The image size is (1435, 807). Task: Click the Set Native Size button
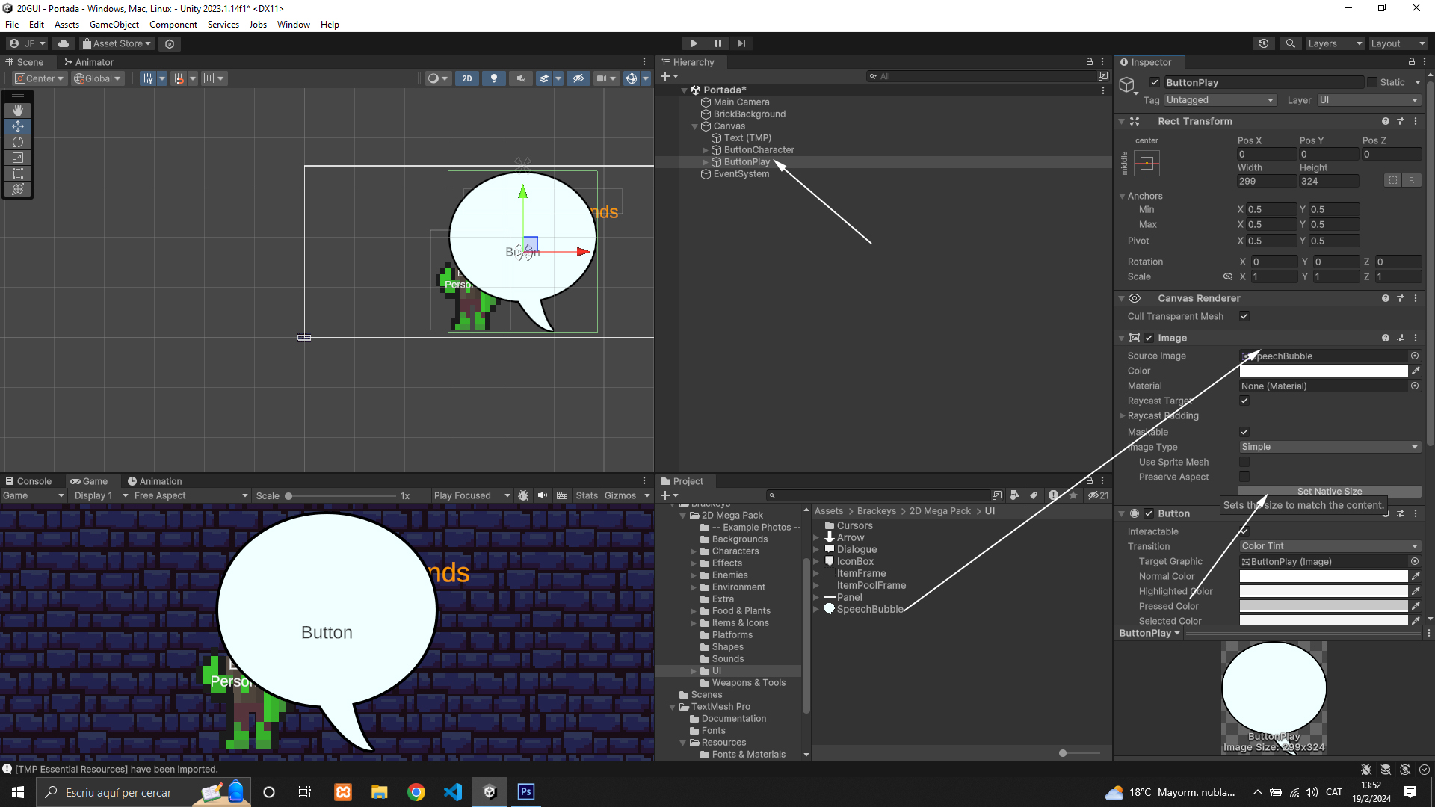1329,491
